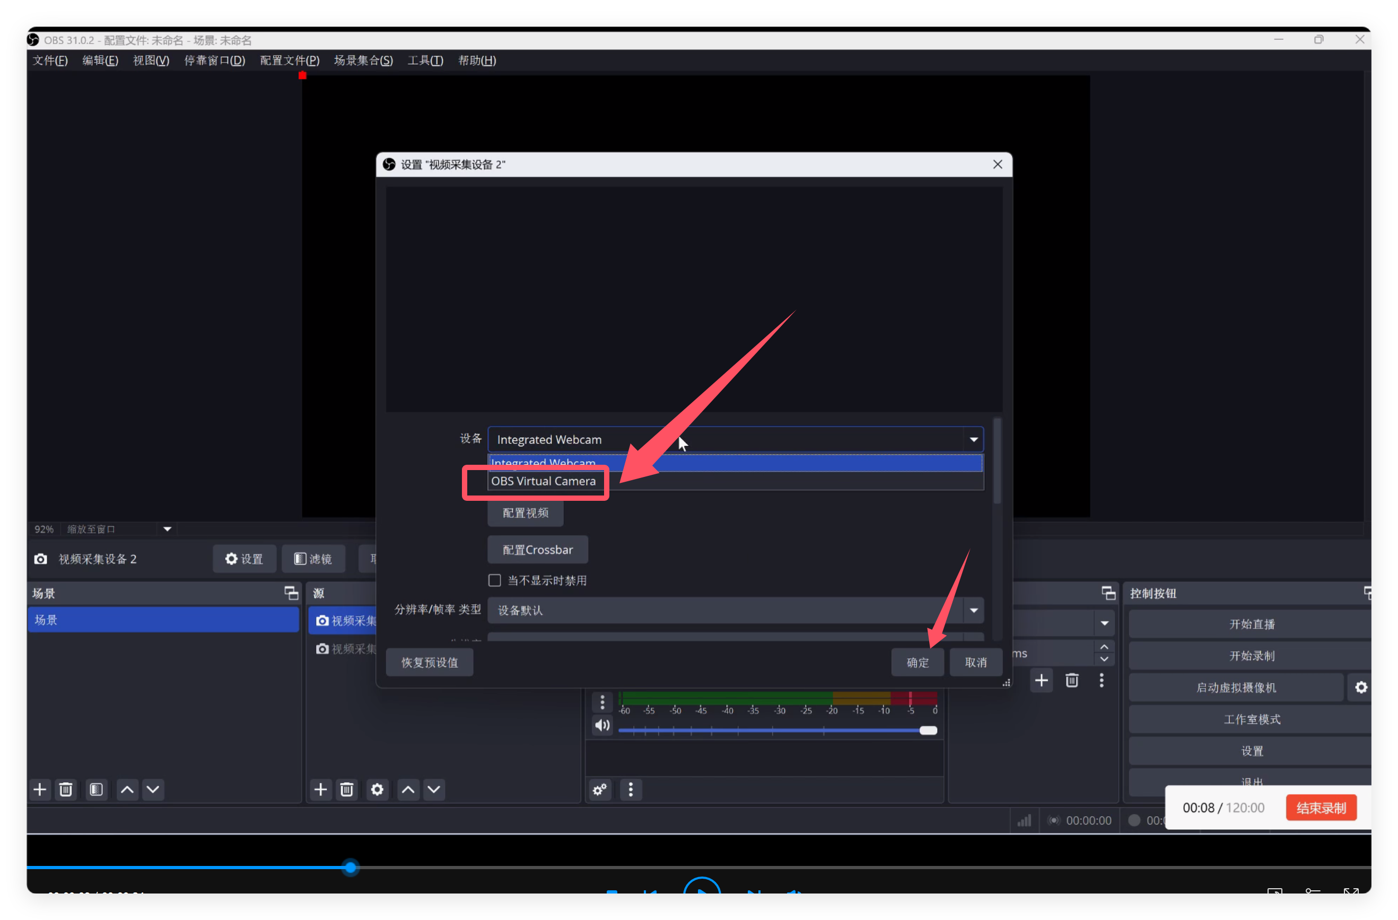The image size is (1398, 920).
Task: Select 场景 item in scenes list
Action: click(163, 620)
